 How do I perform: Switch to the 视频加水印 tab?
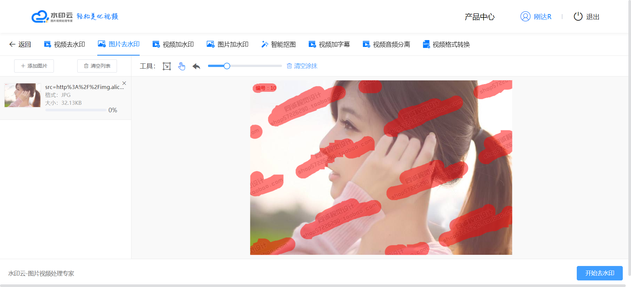[x=173, y=44]
